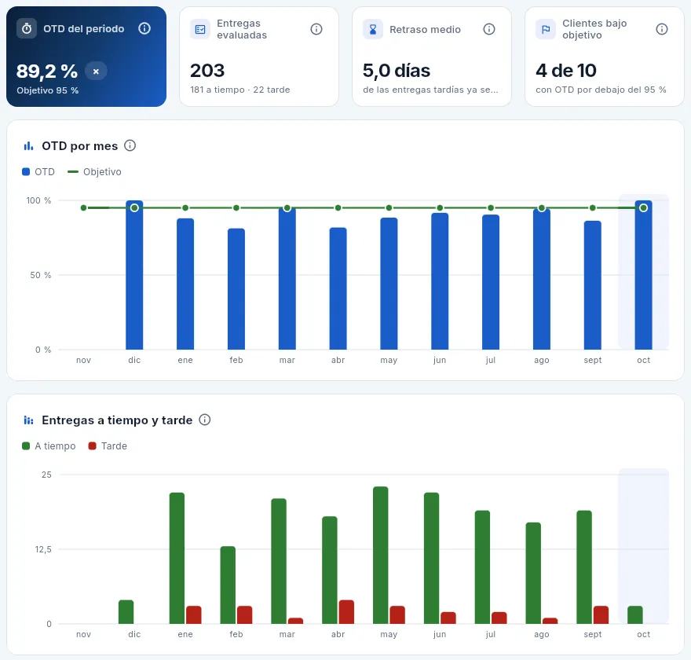Viewport: 691px width, 660px height.
Task: Click the stopwatch icon in OTD del período
Action: point(27,28)
